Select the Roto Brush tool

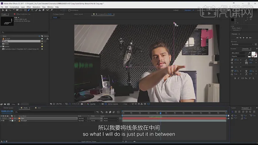(48, 10)
